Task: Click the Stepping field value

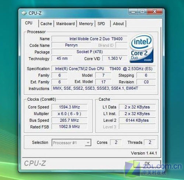Action: 146,75
